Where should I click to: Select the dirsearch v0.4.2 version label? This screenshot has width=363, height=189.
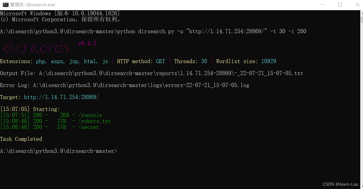pyautogui.click(x=87, y=43)
